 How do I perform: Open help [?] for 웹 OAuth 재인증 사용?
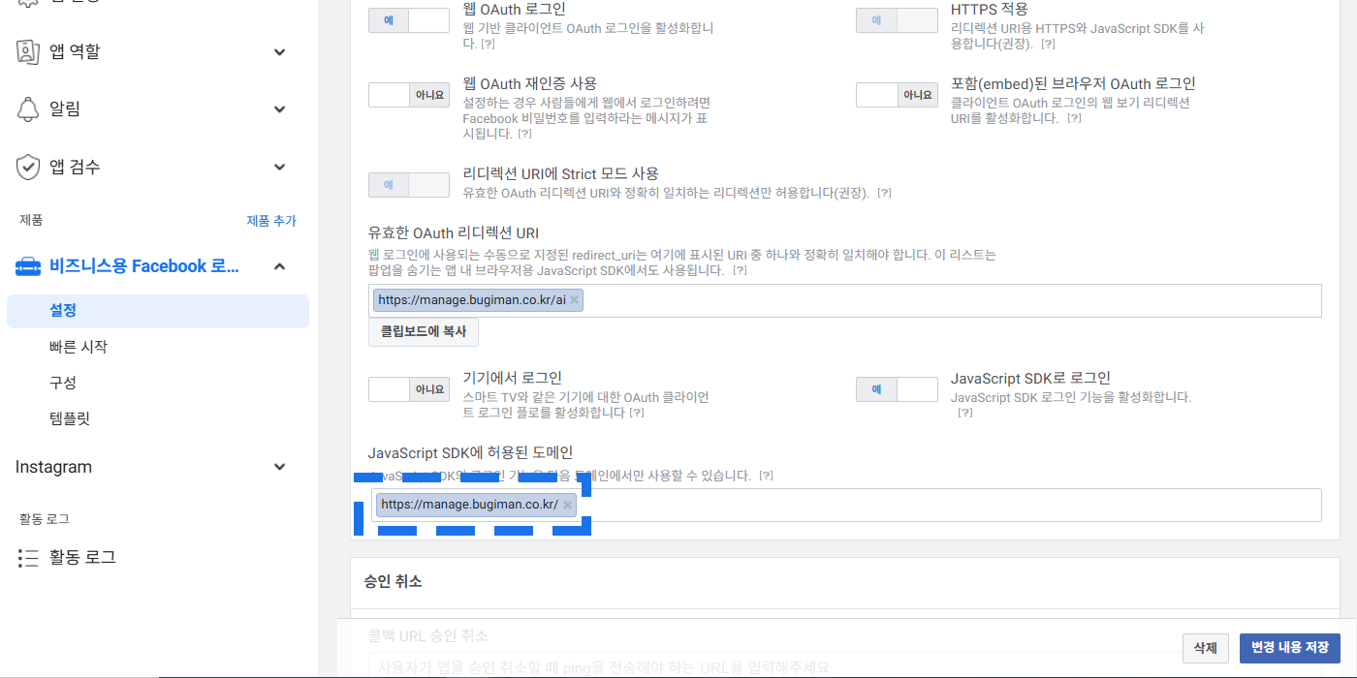click(524, 134)
